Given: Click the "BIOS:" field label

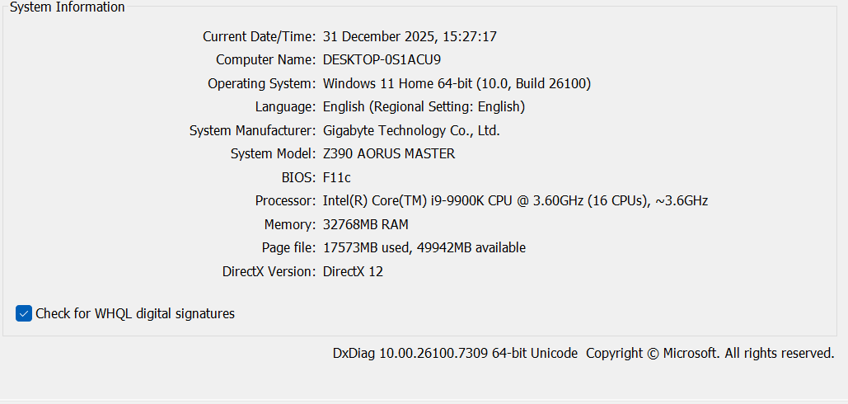Looking at the screenshot, I should click(x=298, y=177).
